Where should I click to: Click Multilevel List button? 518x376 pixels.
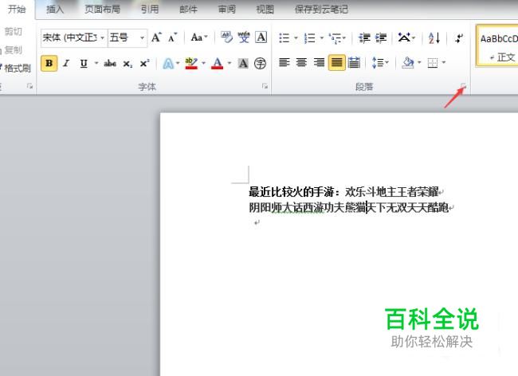[336, 38]
